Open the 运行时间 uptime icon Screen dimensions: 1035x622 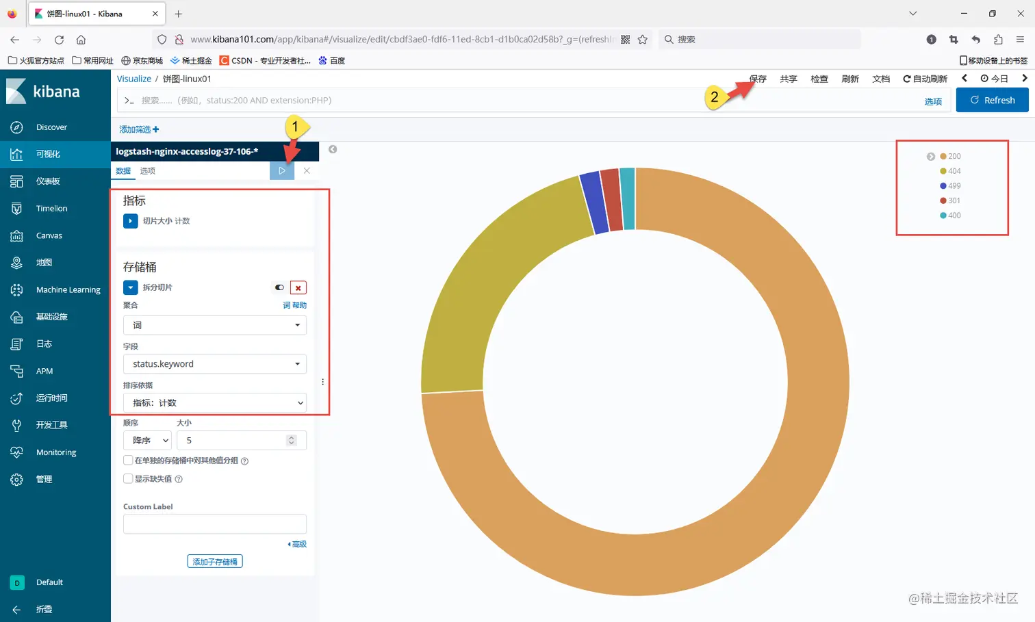click(16, 398)
